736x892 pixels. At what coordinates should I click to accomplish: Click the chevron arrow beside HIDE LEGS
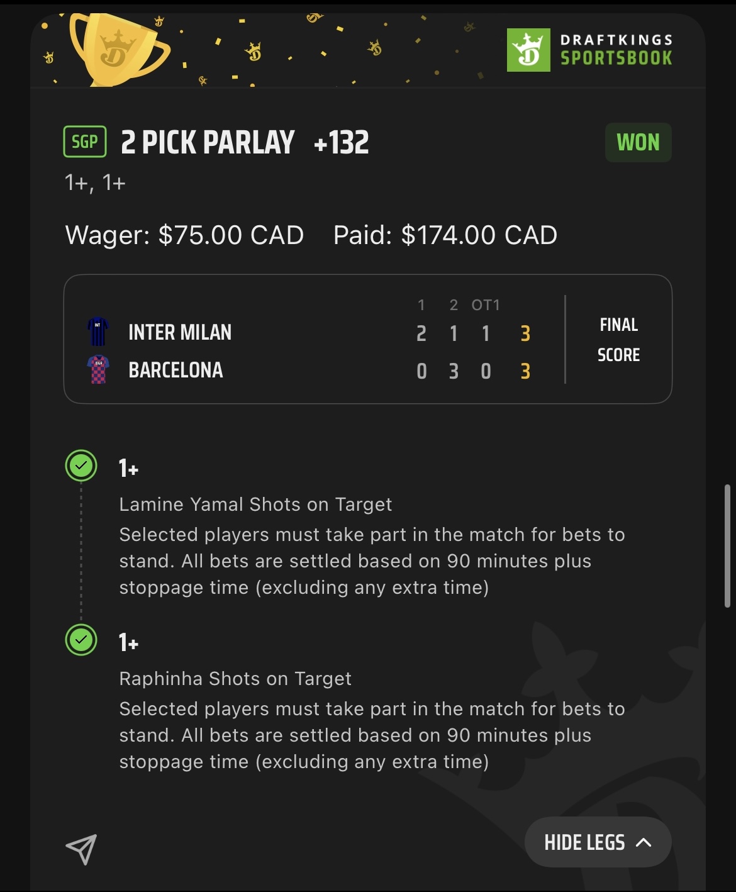(644, 842)
